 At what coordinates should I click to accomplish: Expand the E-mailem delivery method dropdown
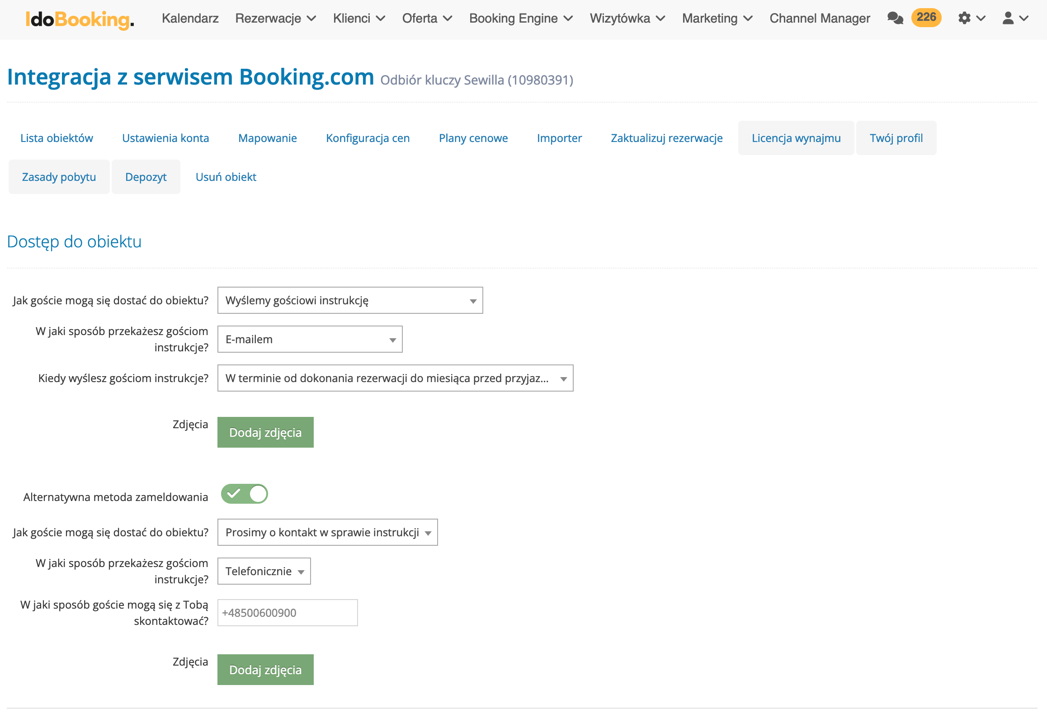pos(310,339)
